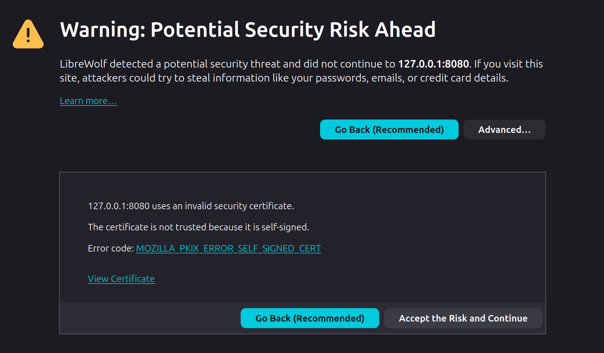
Task: Click the orange warning triangle icon
Action: [x=28, y=34]
